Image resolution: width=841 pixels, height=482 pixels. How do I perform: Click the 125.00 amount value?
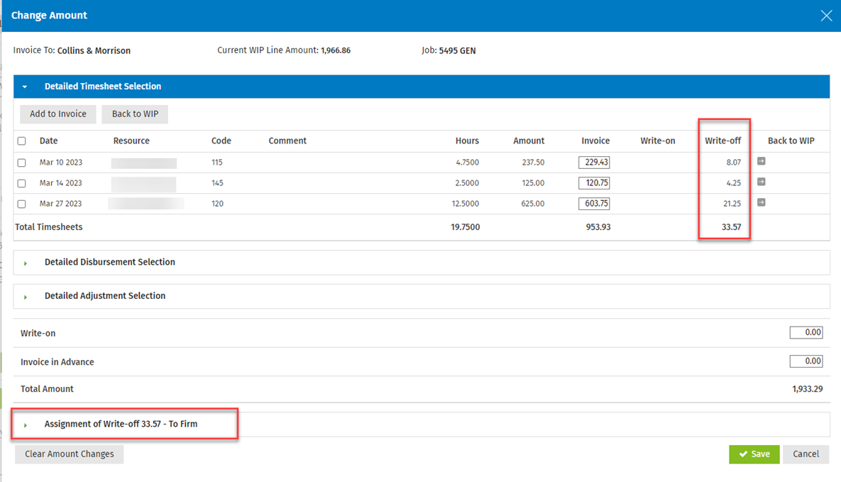(533, 183)
